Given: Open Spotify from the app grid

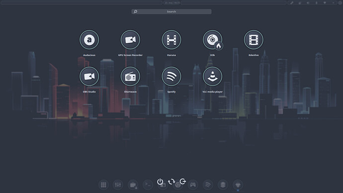Looking at the screenshot, I should point(171,77).
